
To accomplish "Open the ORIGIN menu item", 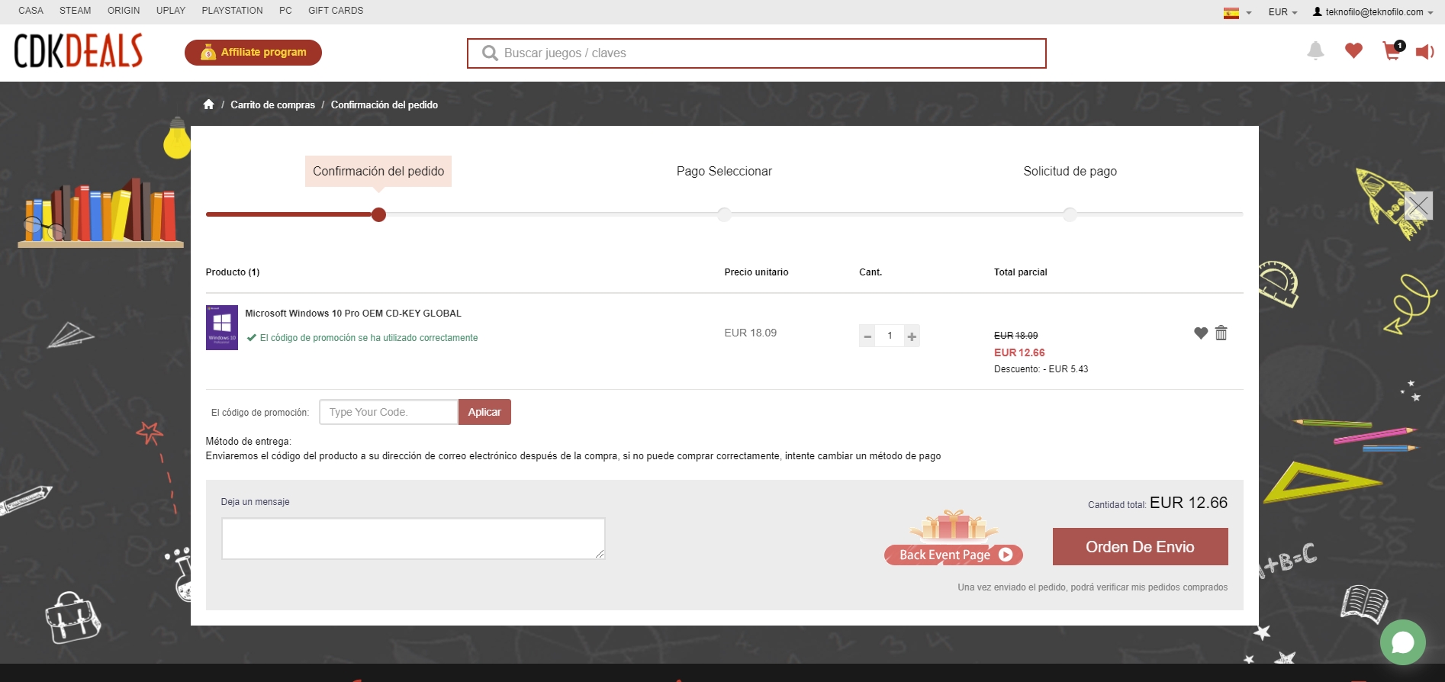I will tap(124, 11).
